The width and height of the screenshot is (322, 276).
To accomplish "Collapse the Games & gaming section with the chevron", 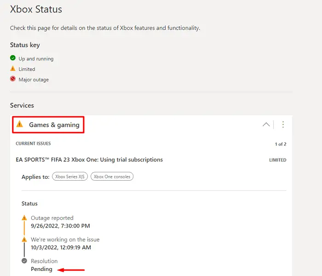I will [266, 124].
